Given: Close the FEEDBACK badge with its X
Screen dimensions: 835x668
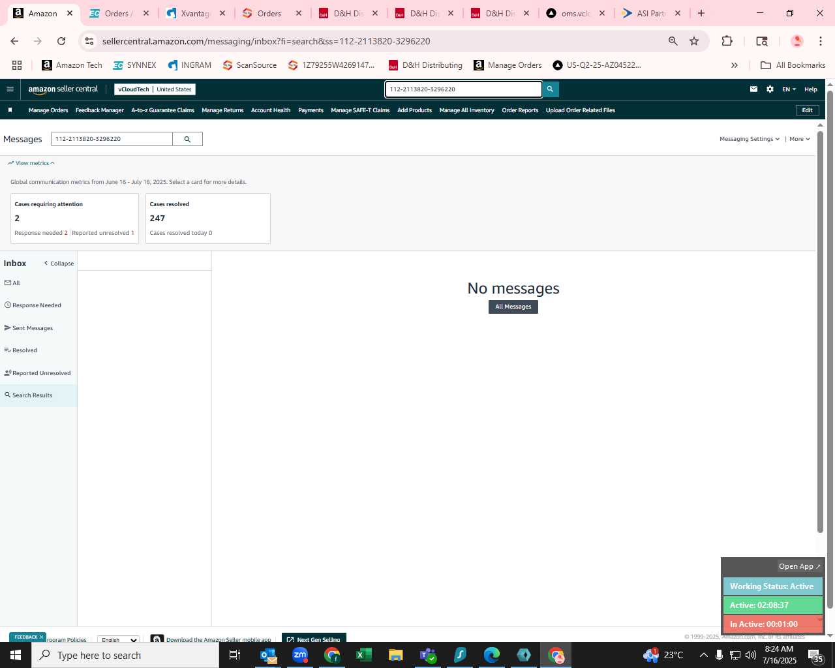Looking at the screenshot, I should coord(41,637).
